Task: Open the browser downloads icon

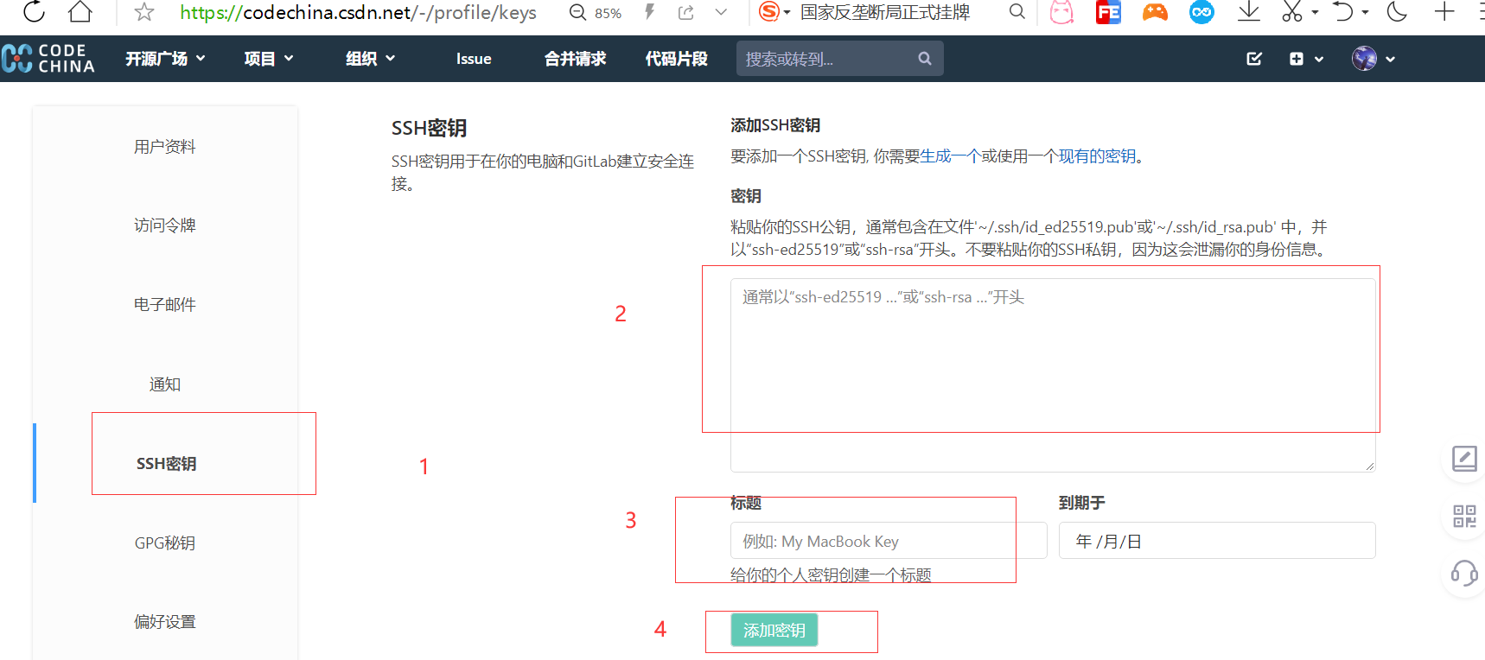Action: [x=1248, y=12]
